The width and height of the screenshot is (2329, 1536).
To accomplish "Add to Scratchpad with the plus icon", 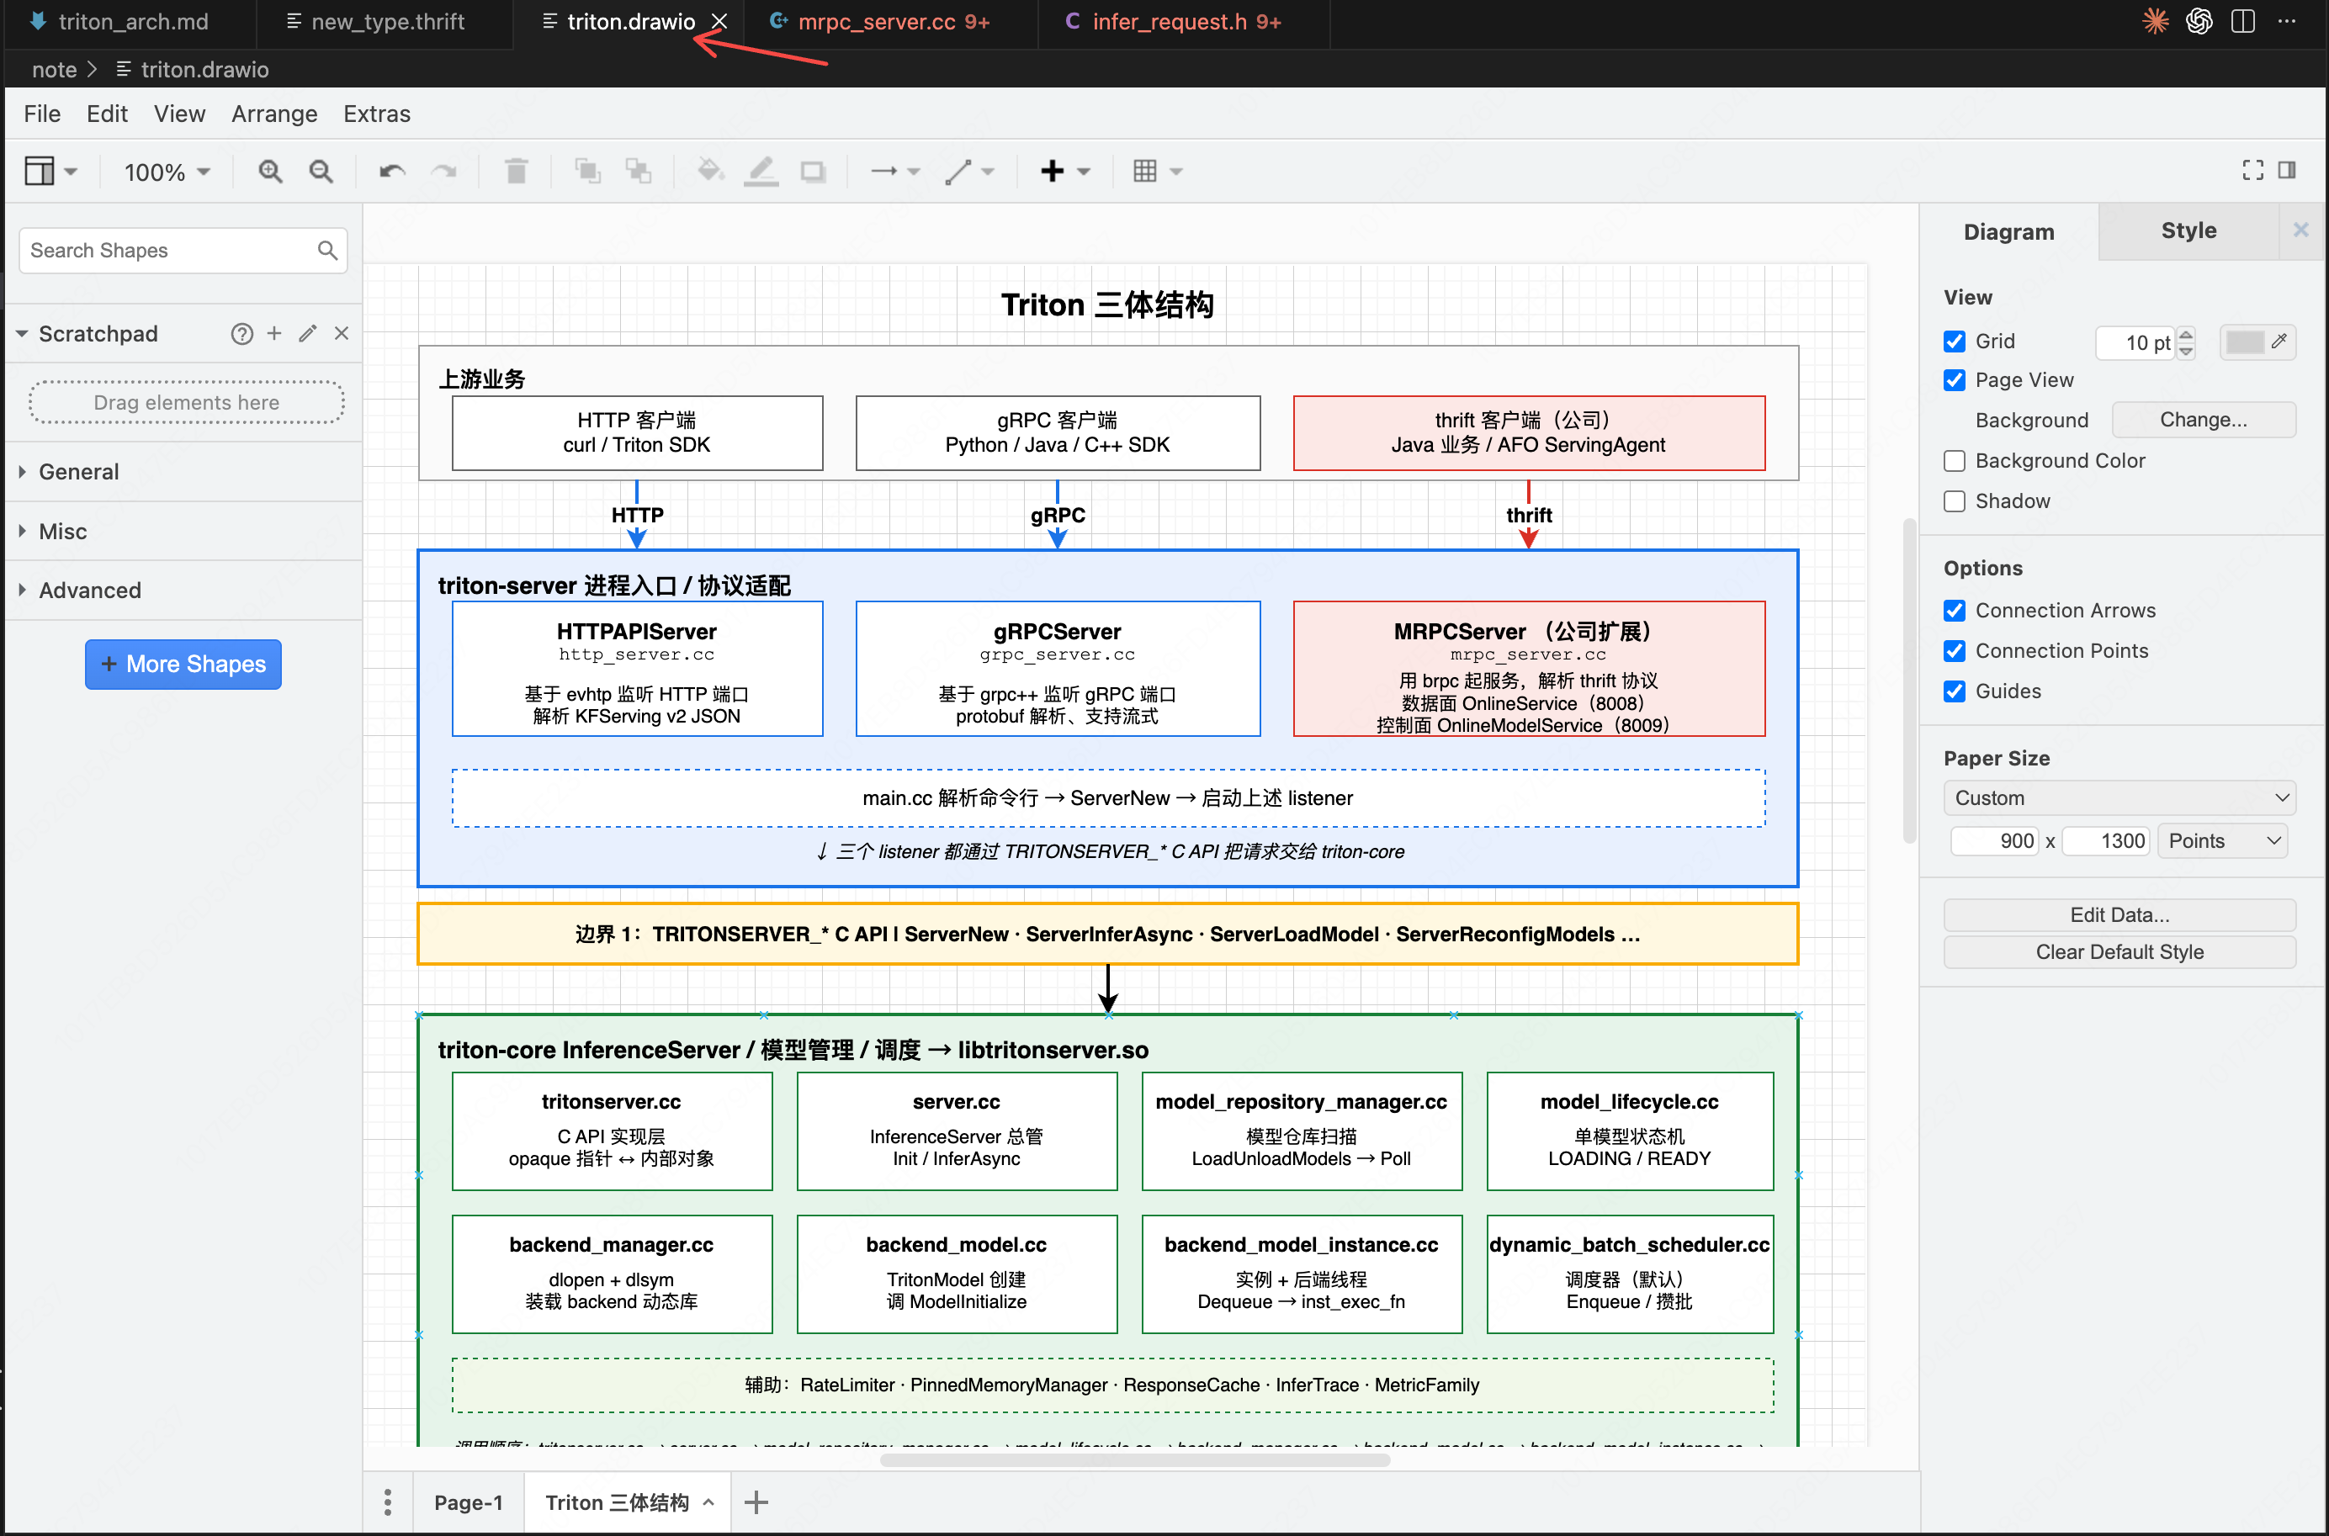I will pos(274,333).
